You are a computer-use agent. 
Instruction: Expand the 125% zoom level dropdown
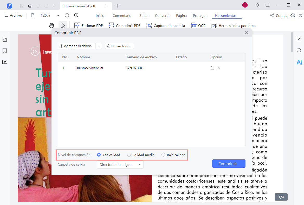(58, 16)
